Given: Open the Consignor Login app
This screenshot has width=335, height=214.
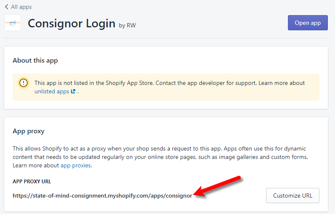Looking at the screenshot, I should coord(308,23).
